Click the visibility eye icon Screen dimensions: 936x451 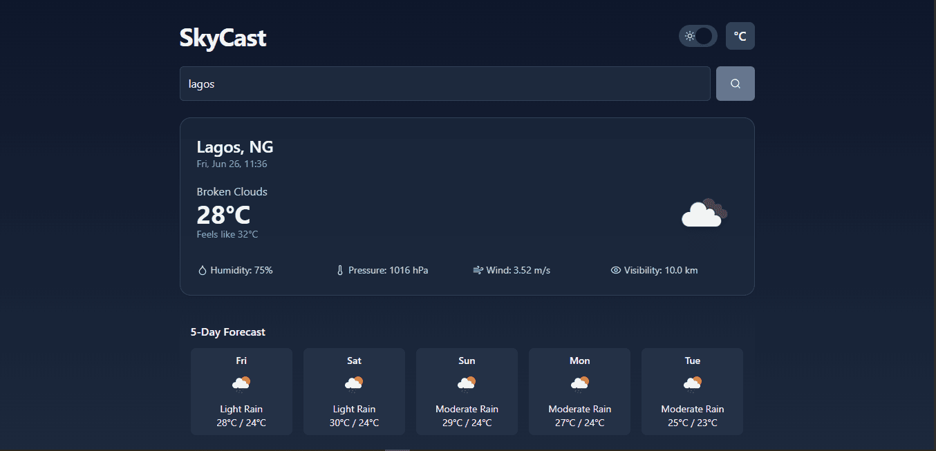click(616, 271)
